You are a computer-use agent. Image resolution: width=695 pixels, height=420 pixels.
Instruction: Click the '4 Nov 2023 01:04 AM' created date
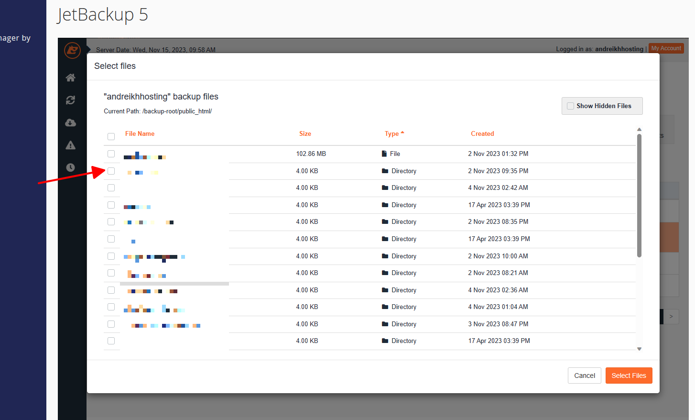[498, 307]
